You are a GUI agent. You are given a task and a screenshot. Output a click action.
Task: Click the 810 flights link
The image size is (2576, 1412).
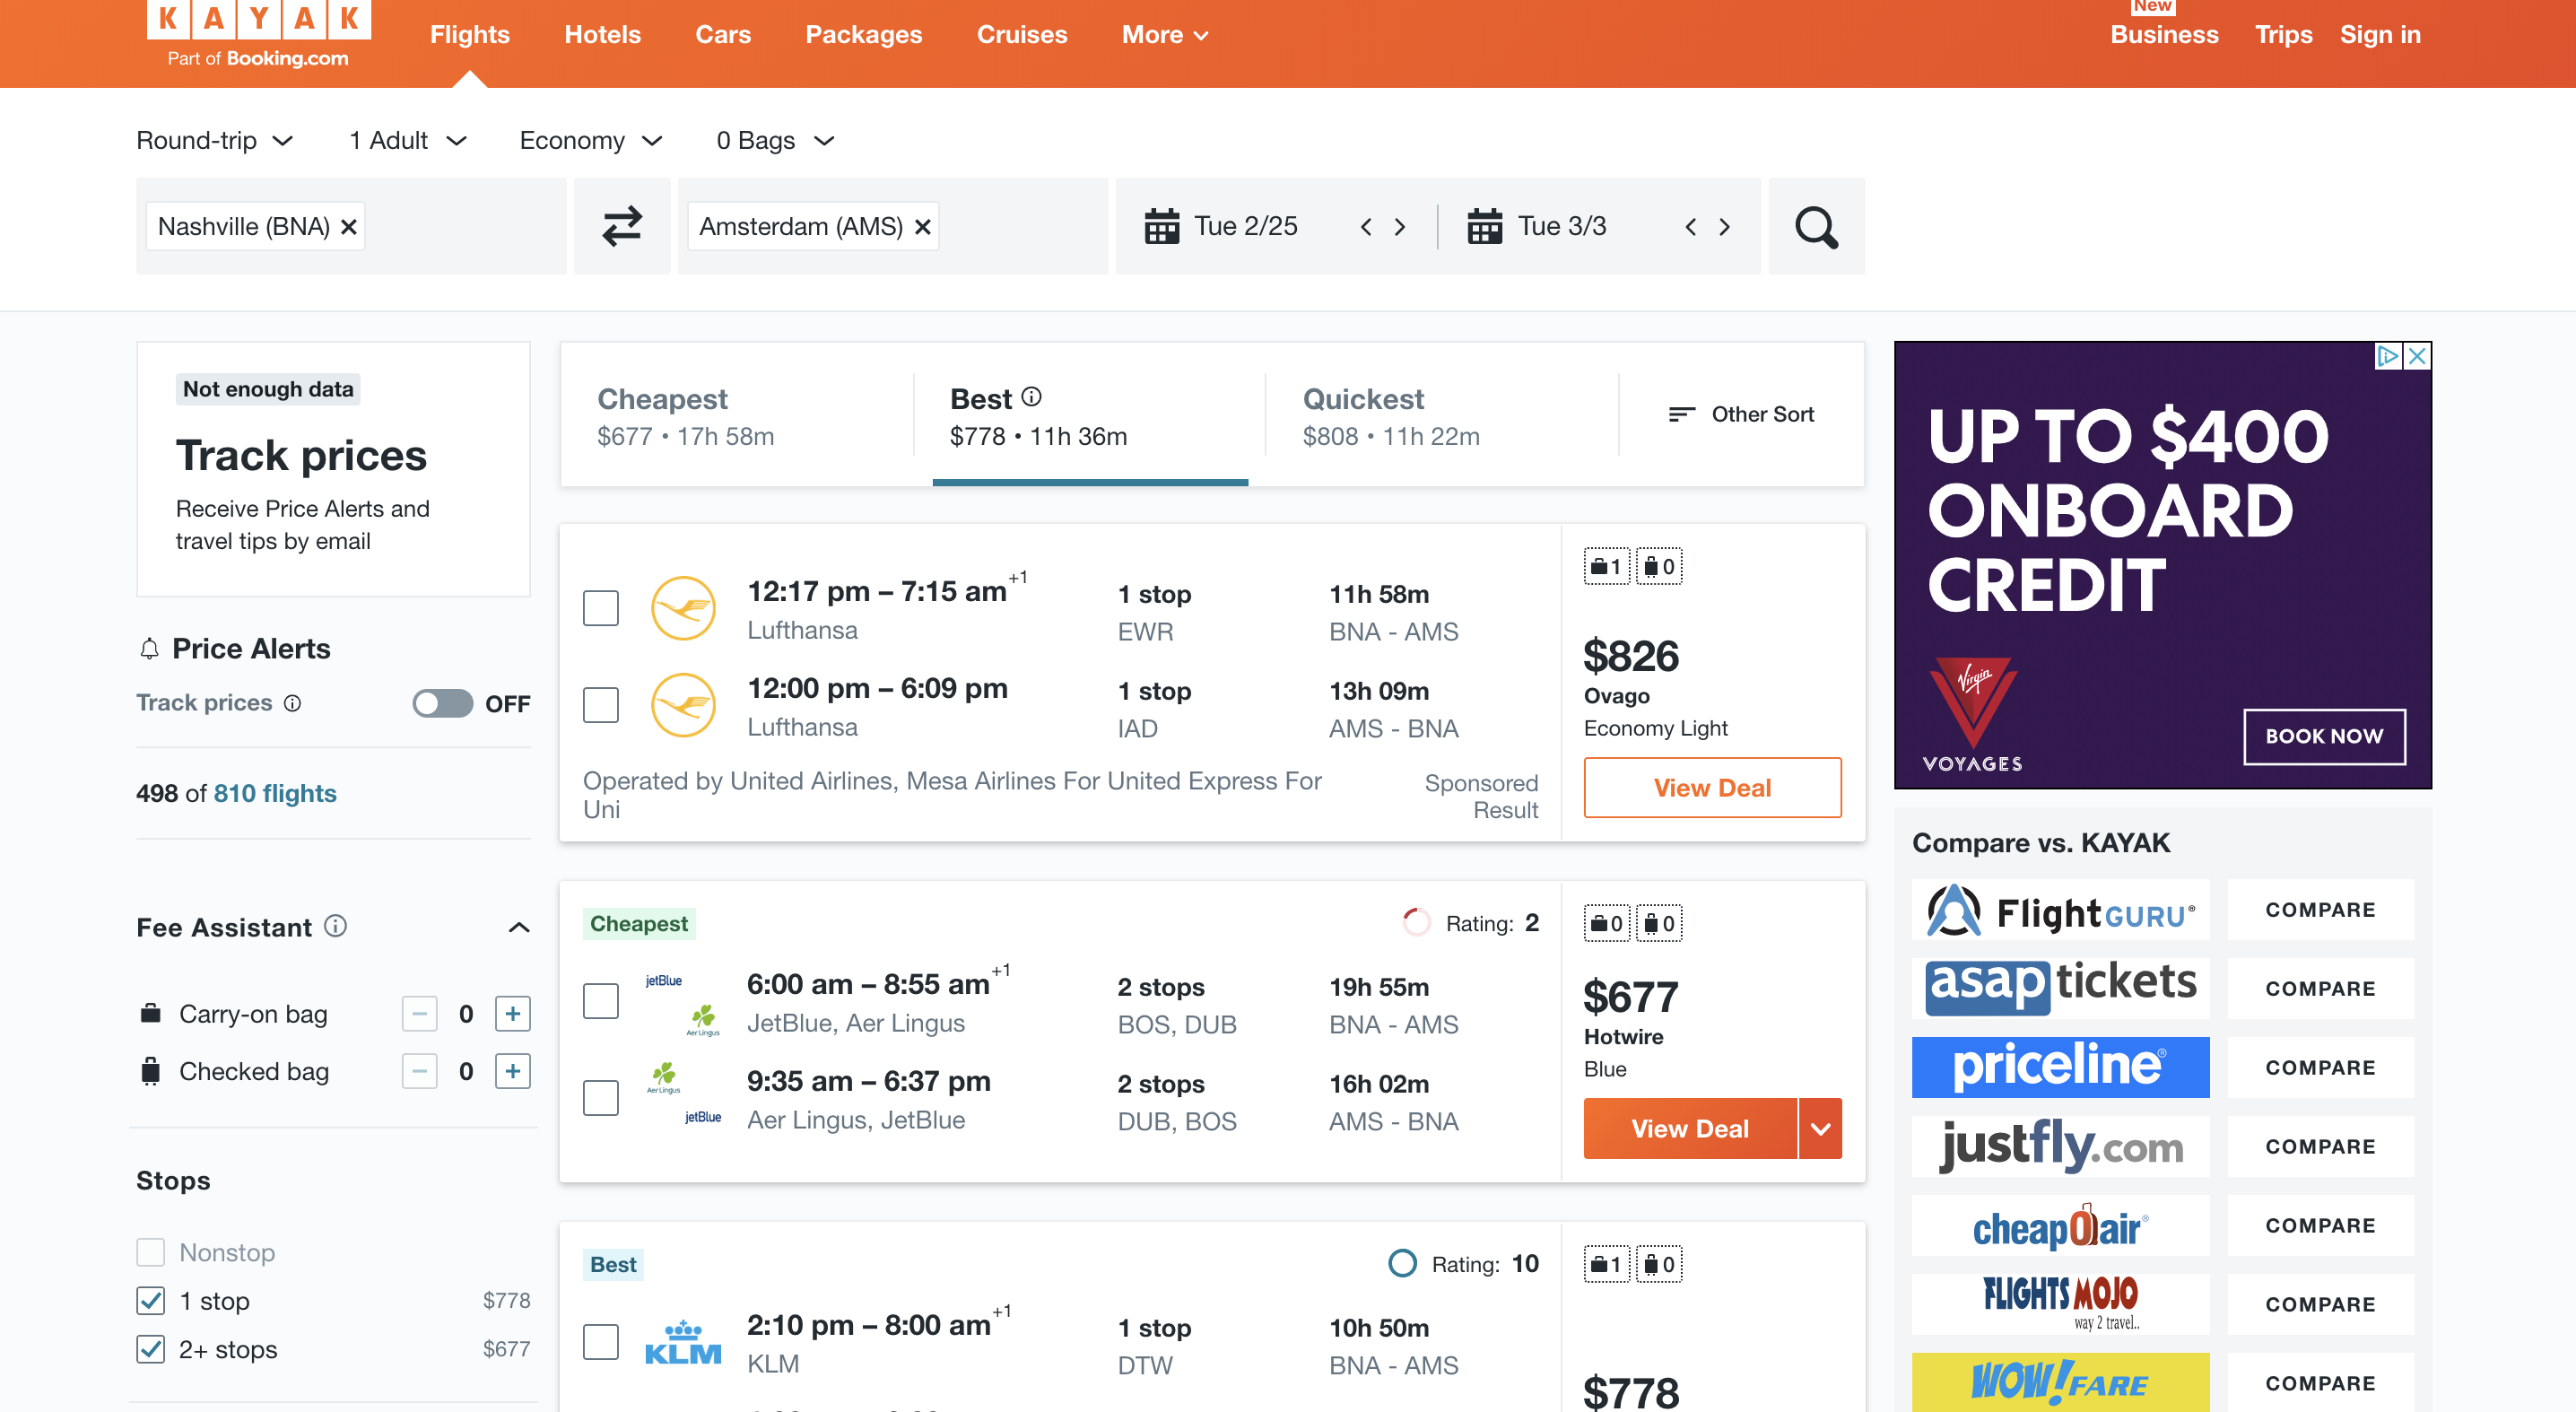pos(275,794)
